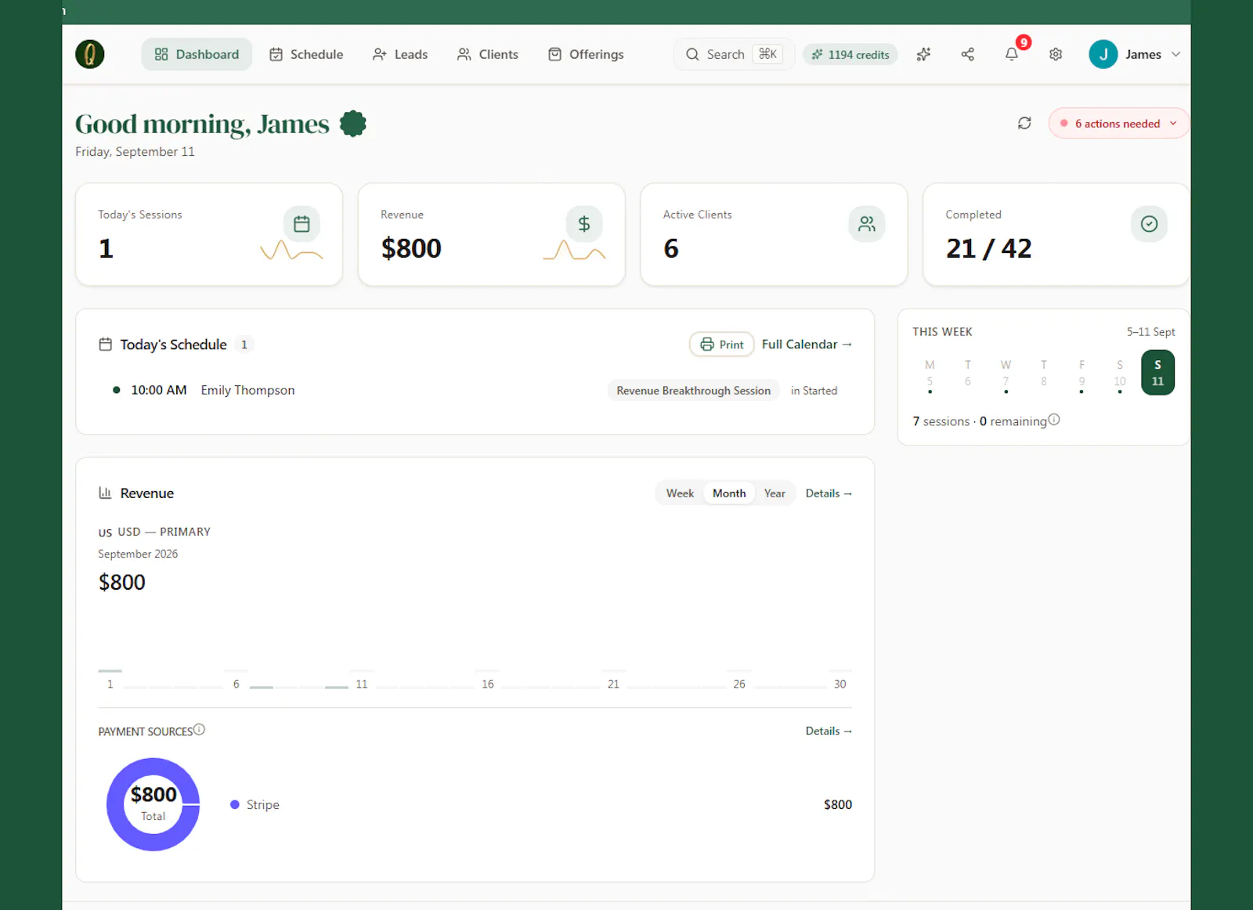
Task: Switch revenue chart to Year
Action: 775,493
